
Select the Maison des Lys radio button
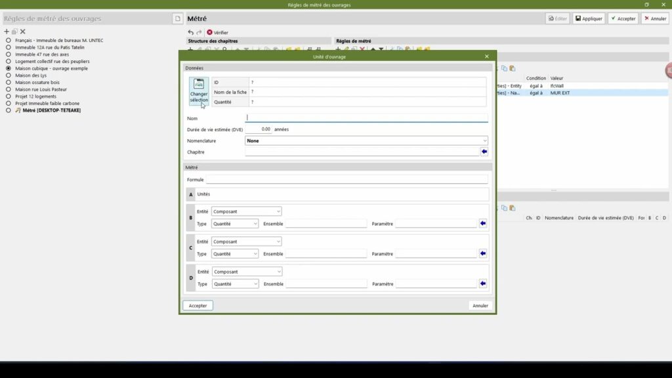click(x=9, y=75)
